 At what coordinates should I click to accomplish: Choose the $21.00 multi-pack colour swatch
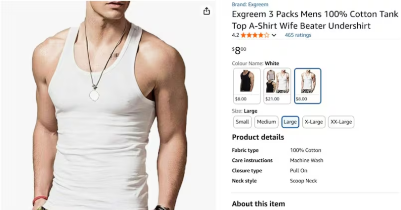277,85
